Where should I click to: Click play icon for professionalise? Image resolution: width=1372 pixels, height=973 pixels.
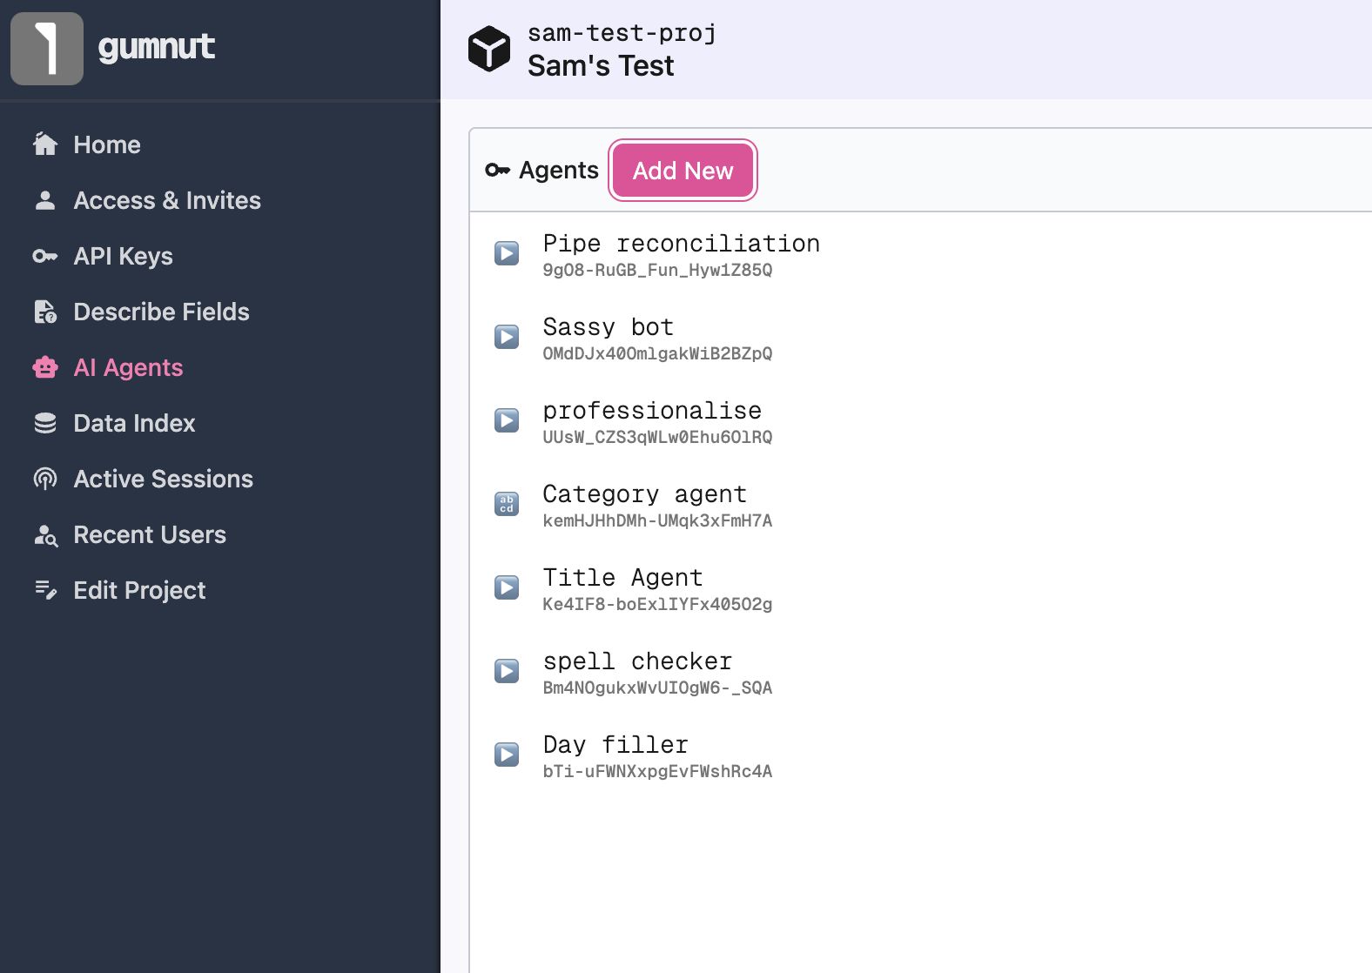[x=507, y=420]
